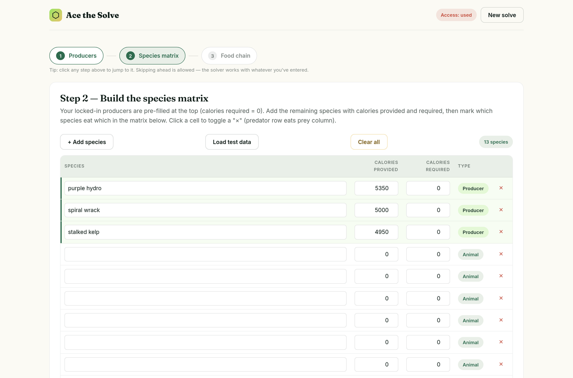This screenshot has height=378, width=573.
Task: Edit calories provided for purple hydro
Action: (376, 188)
